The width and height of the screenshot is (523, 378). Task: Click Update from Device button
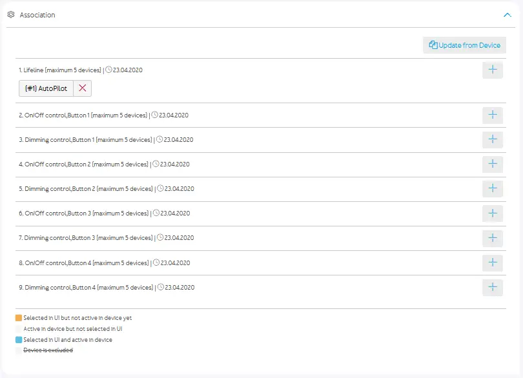tap(464, 45)
